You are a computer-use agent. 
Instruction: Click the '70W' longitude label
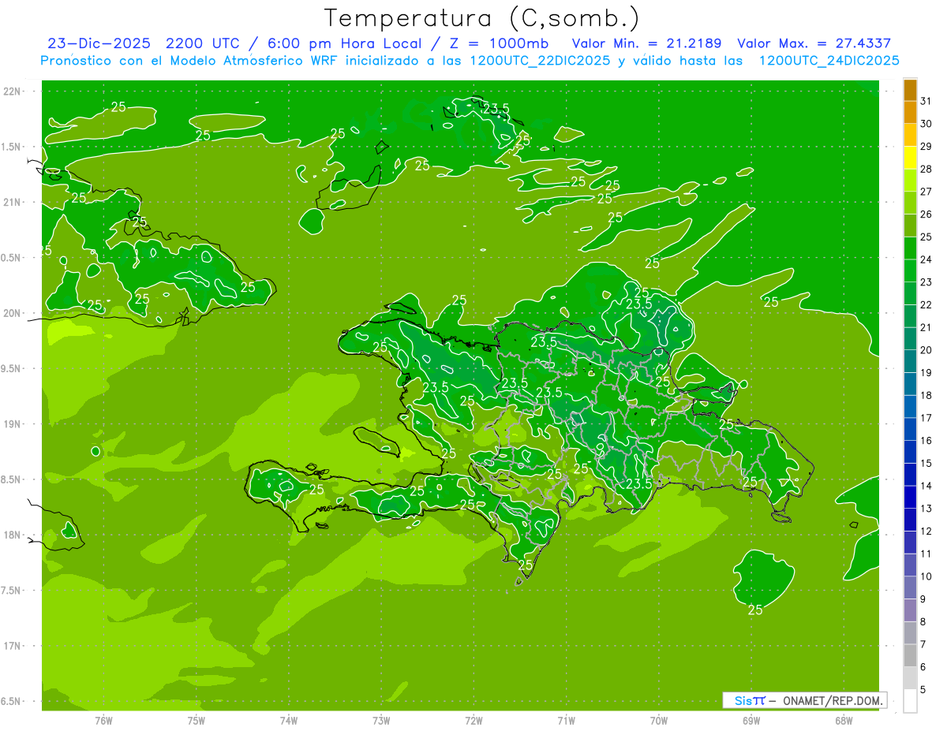(x=659, y=721)
